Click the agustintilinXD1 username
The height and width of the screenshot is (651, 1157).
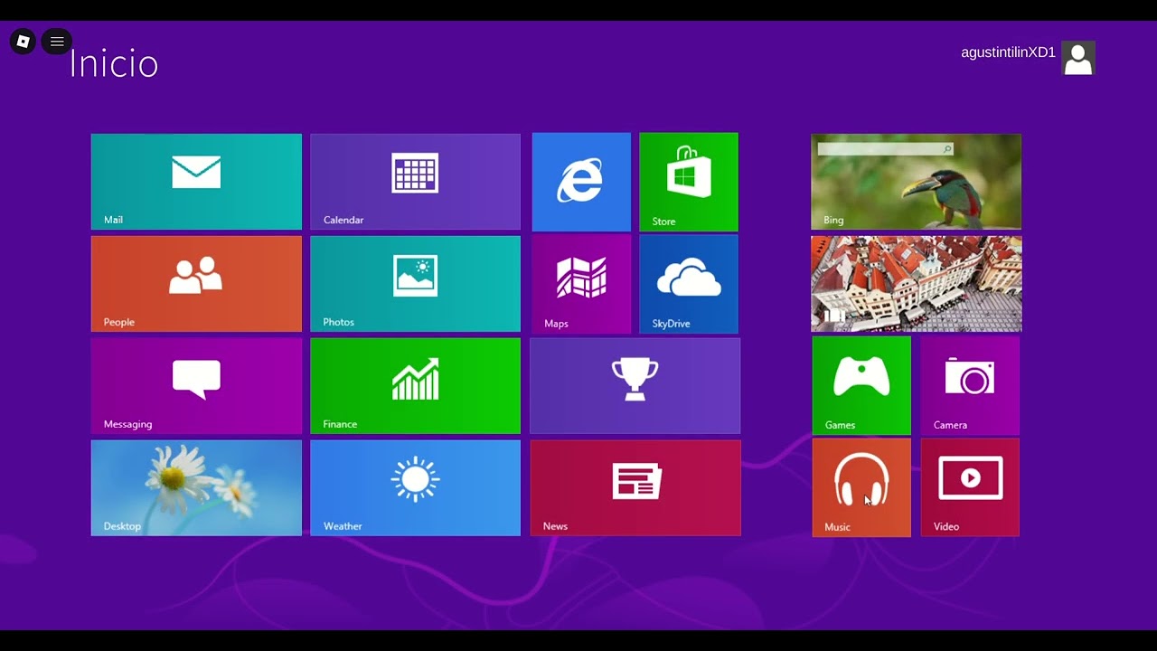pyautogui.click(x=1008, y=53)
